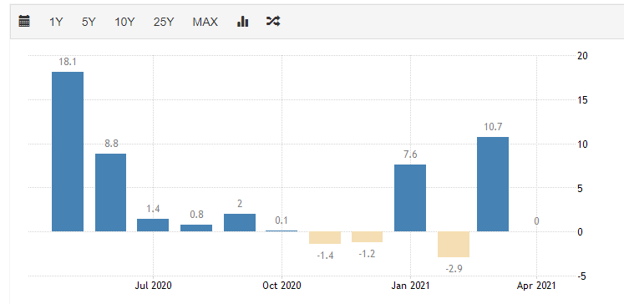The image size is (624, 304).
Task: Click the 20 y-axis tick label
Action: pos(582,55)
